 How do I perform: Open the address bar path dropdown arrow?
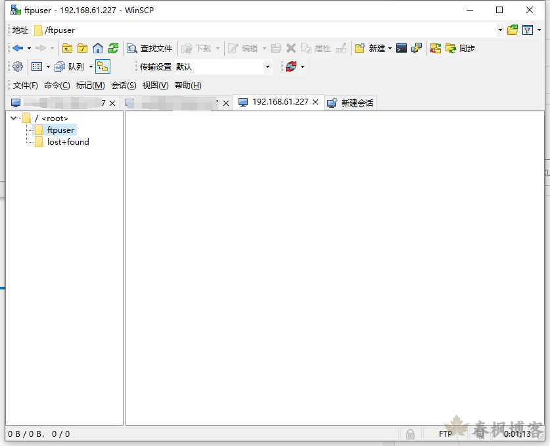pyautogui.click(x=501, y=30)
